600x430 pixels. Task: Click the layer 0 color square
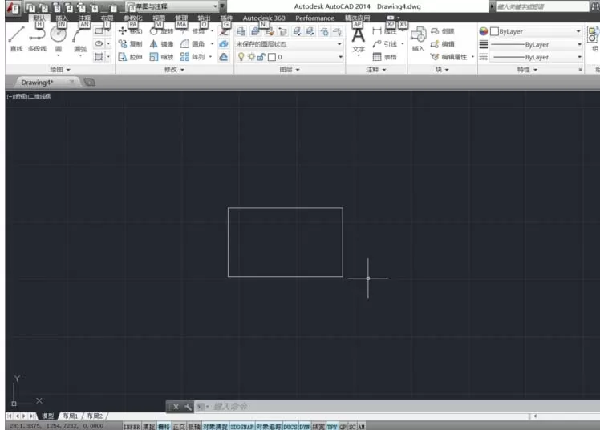tap(272, 57)
